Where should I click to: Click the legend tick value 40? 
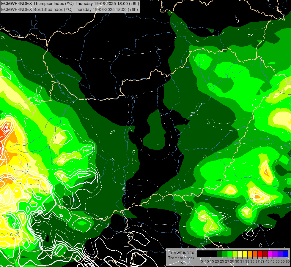tap(268, 261)
